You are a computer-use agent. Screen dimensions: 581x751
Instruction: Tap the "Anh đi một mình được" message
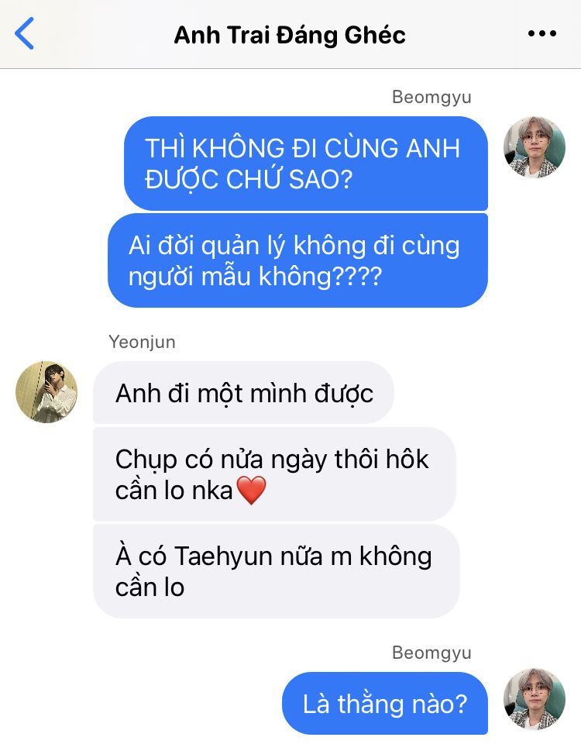pyautogui.click(x=243, y=392)
